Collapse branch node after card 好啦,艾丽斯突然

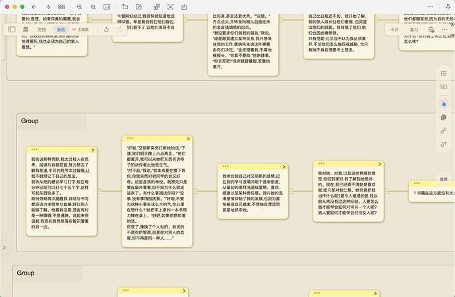[x=196, y=191]
